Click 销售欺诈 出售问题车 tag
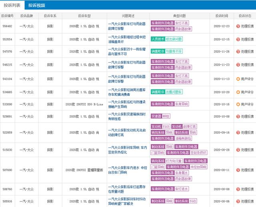256x207 pixels. 166,92
